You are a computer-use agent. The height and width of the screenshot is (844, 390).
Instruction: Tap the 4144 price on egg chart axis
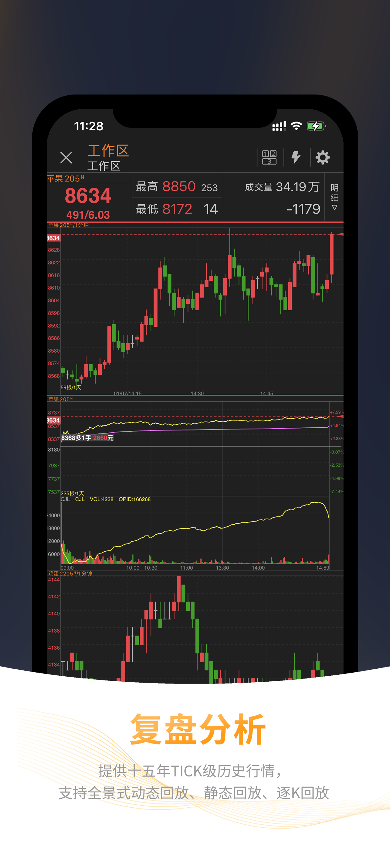(x=54, y=580)
